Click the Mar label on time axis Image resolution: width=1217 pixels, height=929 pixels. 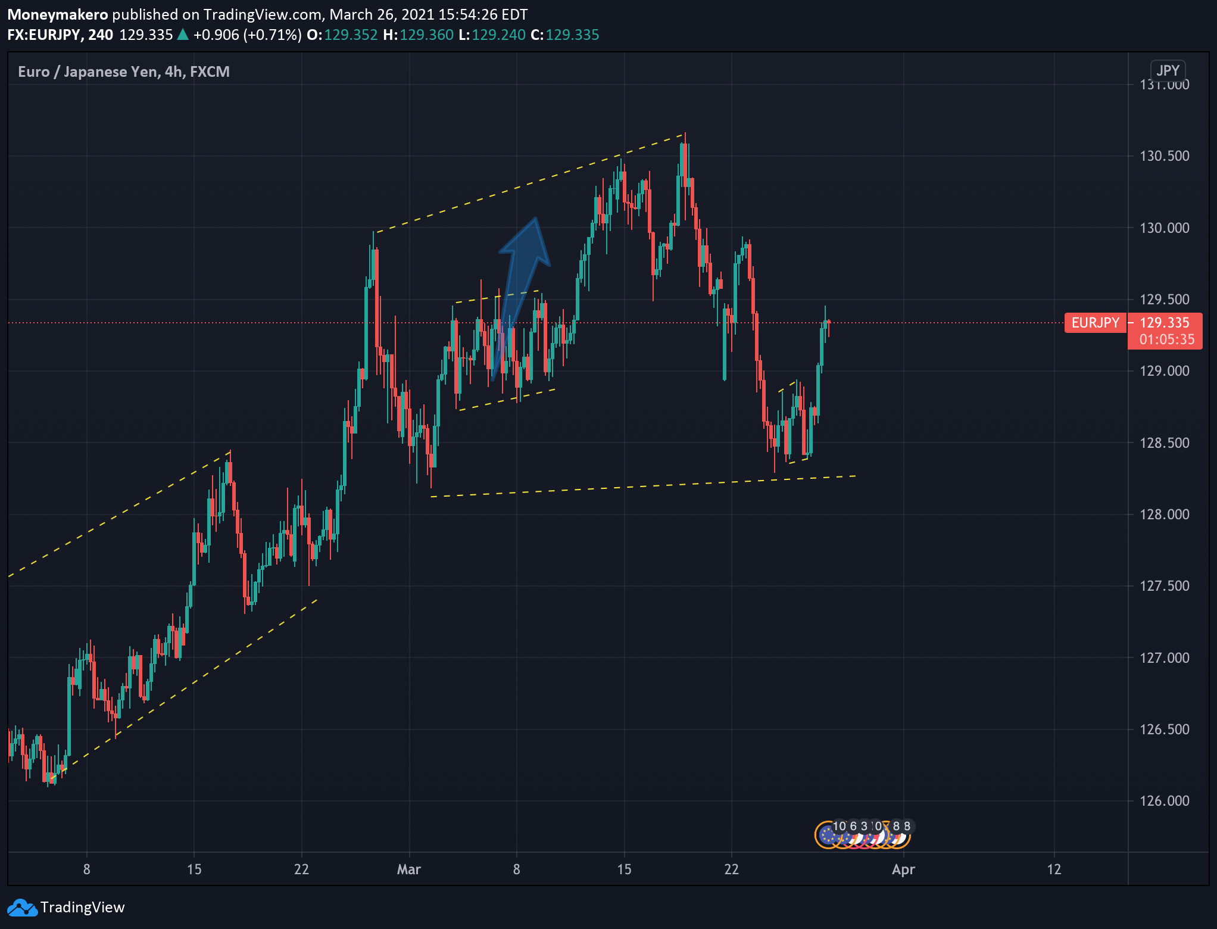click(409, 869)
